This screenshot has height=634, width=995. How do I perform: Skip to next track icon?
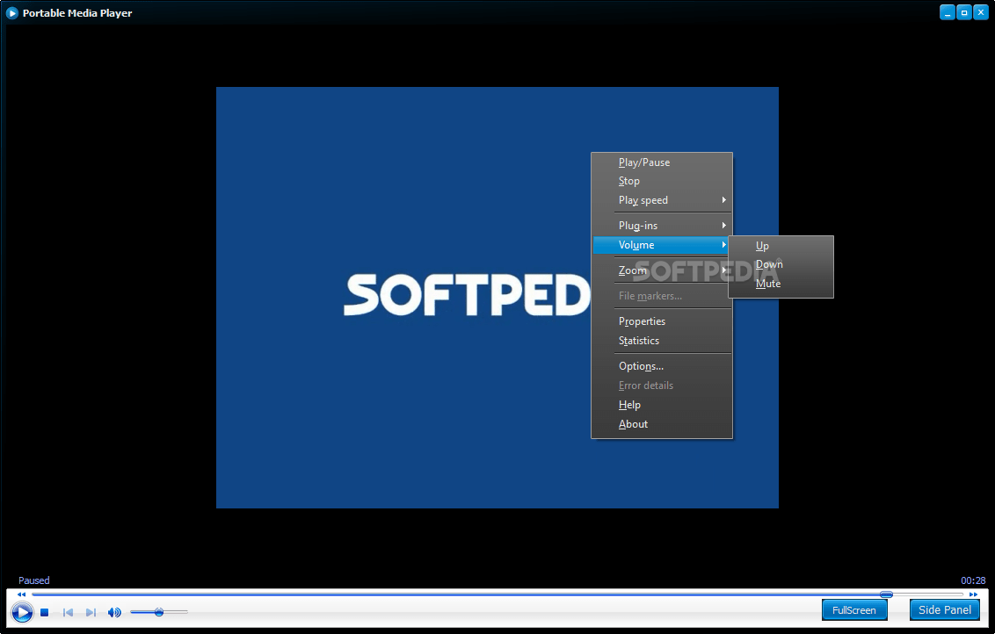coord(91,612)
